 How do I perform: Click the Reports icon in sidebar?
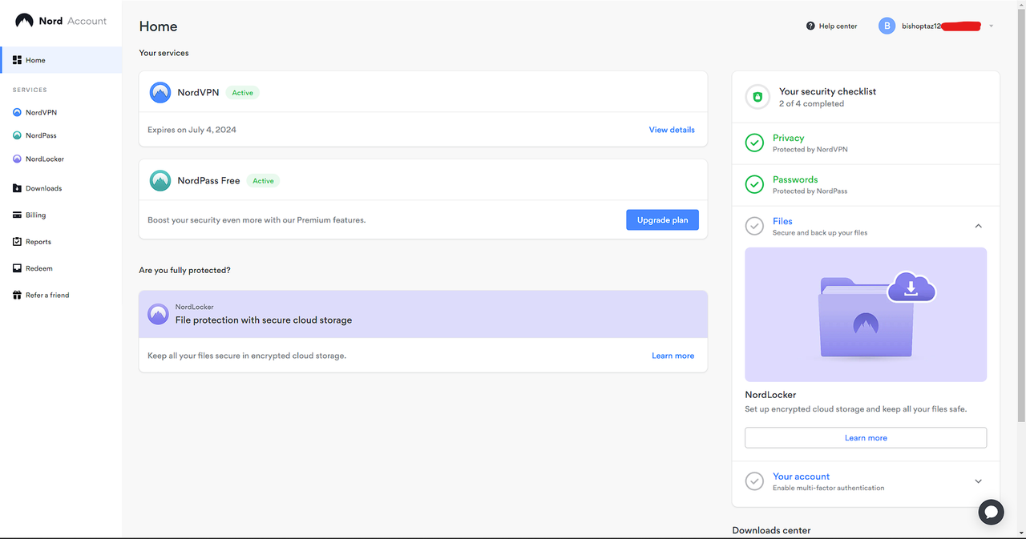click(17, 241)
